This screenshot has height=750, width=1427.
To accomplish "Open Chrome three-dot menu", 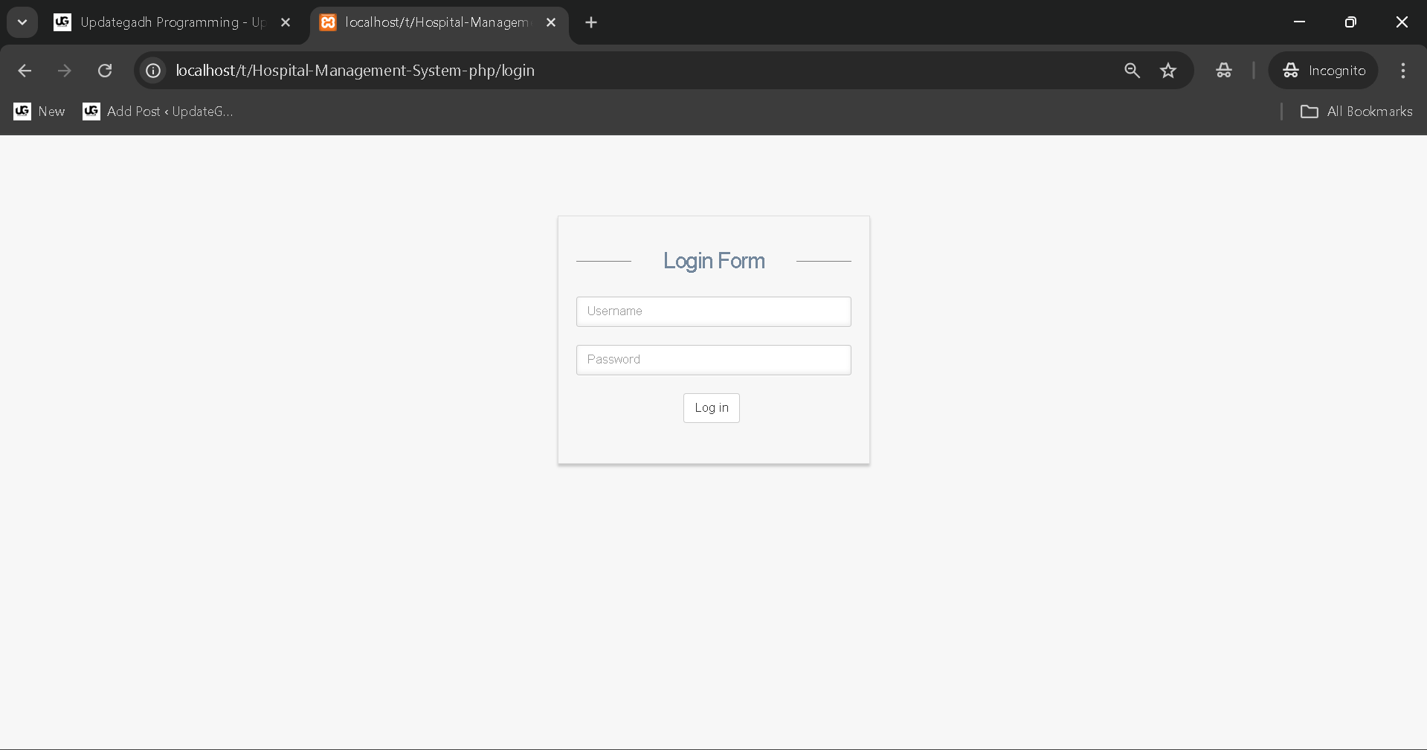I will [x=1403, y=71].
